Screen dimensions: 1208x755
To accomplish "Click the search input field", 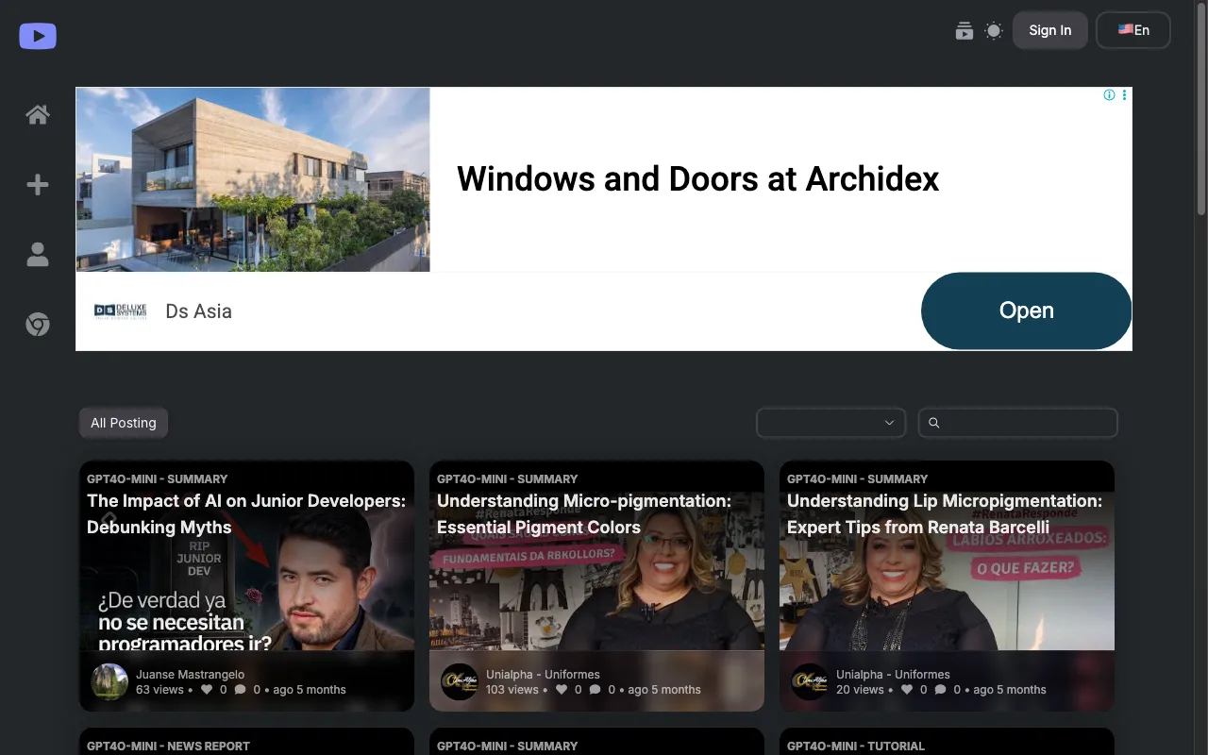I will 1018,423.
